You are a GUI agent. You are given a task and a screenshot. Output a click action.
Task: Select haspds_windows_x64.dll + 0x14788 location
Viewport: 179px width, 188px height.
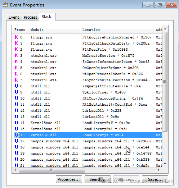coord(117,153)
